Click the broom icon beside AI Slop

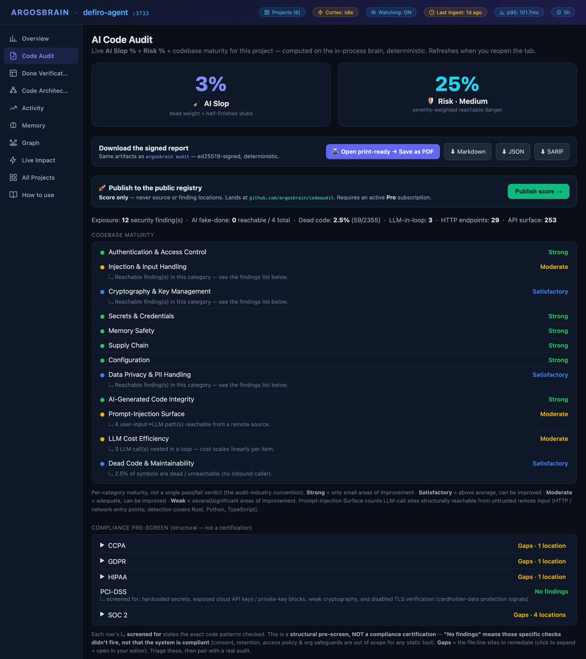click(x=197, y=104)
